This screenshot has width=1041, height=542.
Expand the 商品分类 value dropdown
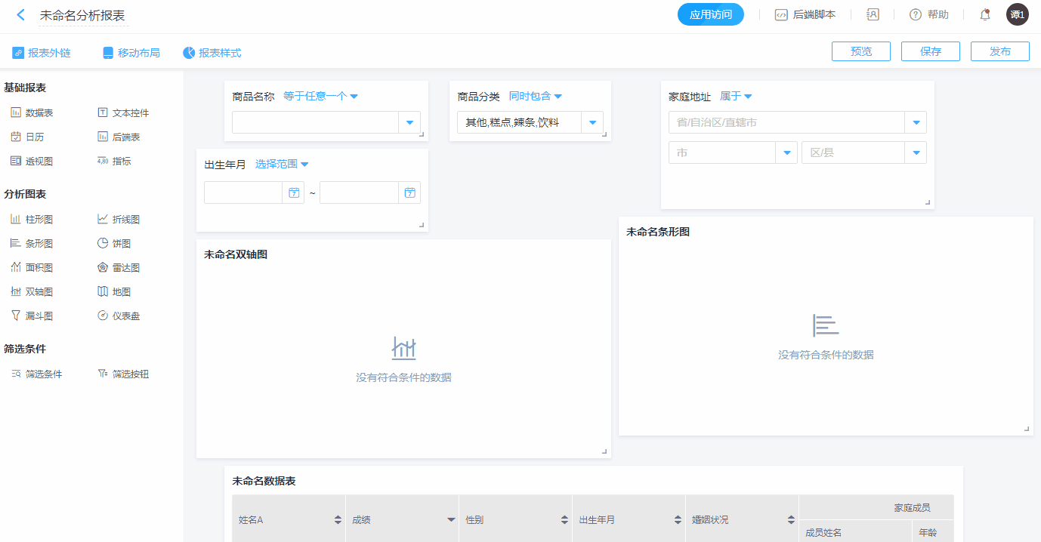(592, 122)
